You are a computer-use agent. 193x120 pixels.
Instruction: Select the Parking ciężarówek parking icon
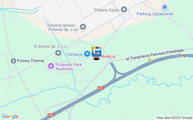pos(165,7)
